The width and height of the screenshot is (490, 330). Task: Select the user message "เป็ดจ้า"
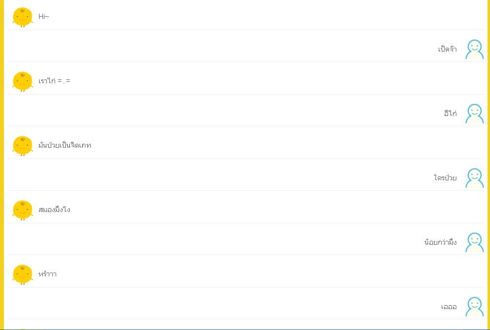coord(447,49)
